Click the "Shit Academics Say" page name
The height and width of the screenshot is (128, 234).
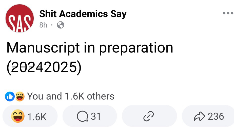point(83,14)
